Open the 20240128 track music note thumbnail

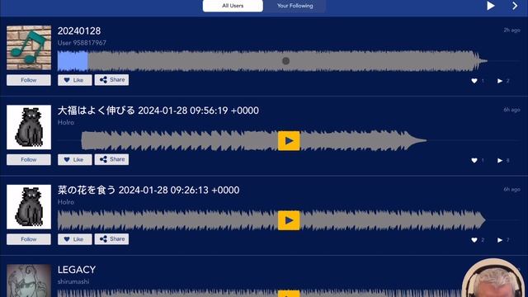tap(29, 48)
